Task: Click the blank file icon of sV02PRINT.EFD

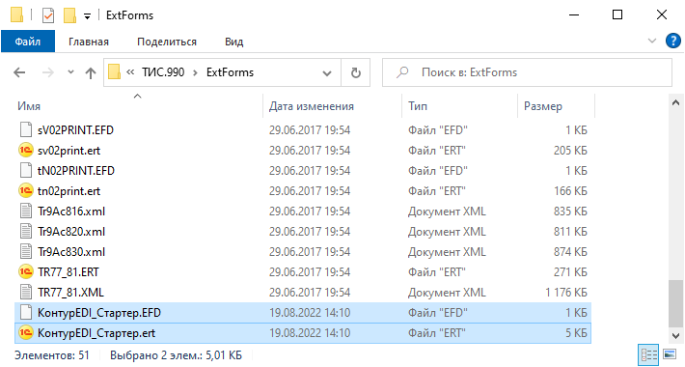Action: pyautogui.click(x=26, y=130)
